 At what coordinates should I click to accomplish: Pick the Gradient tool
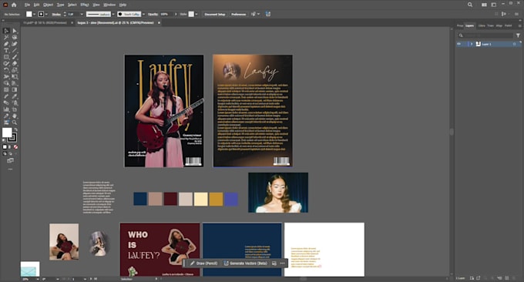(x=15, y=89)
